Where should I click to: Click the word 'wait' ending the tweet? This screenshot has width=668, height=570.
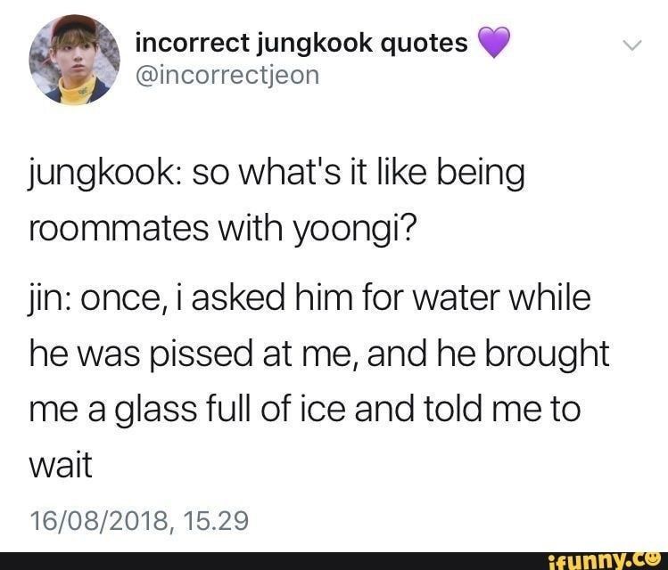[x=61, y=465]
